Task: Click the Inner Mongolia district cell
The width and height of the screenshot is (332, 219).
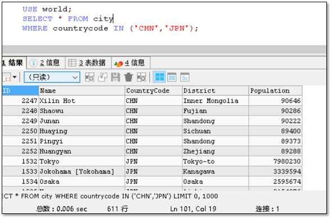Action: coord(216,101)
